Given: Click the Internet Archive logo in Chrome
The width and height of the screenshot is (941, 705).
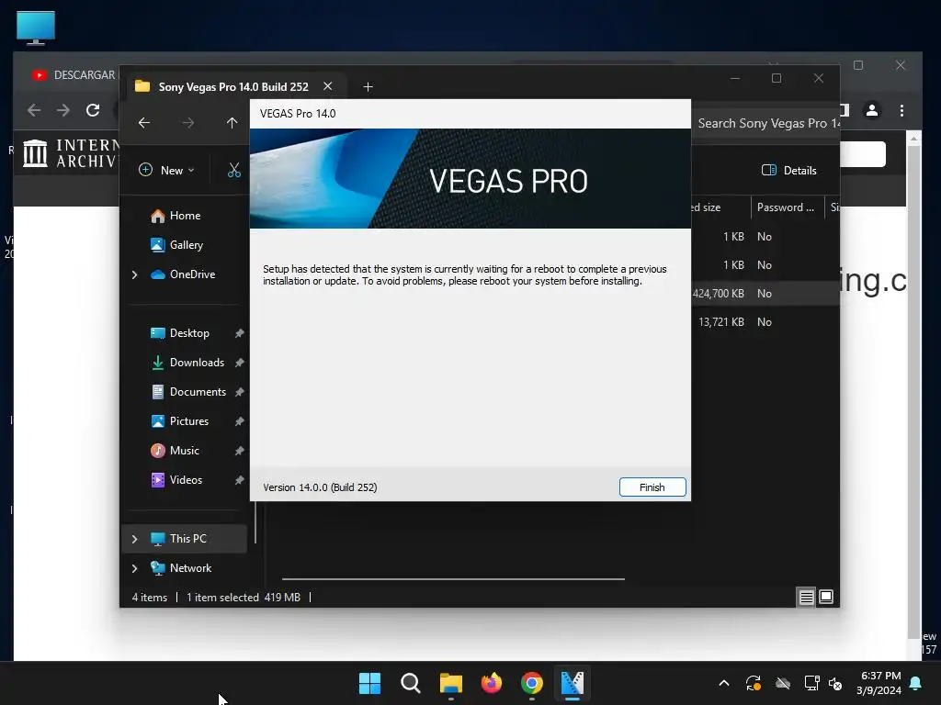Looking at the screenshot, I should pyautogui.click(x=70, y=153).
